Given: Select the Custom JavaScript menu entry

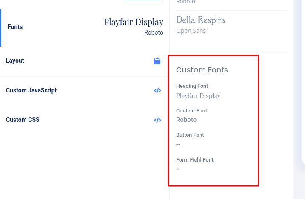Looking at the screenshot, I should [31, 90].
